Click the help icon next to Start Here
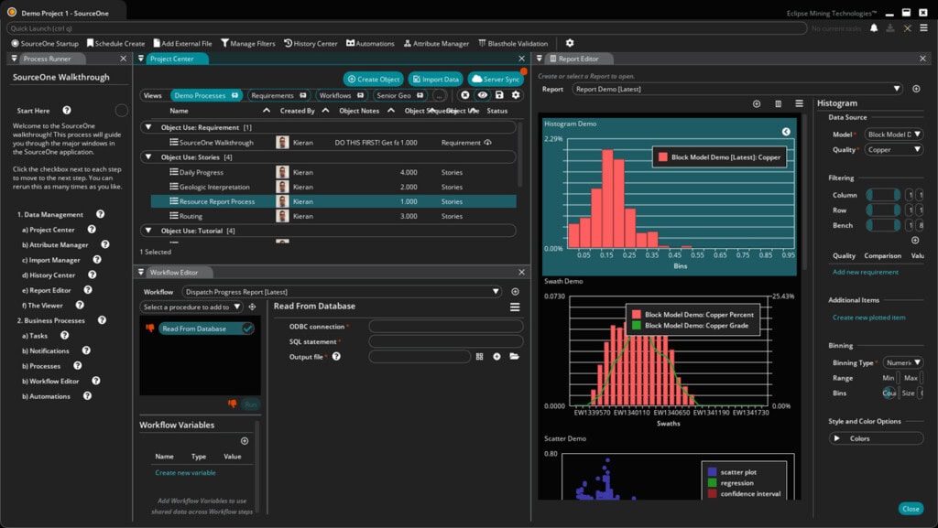Viewport: 938px width, 528px height. (x=67, y=111)
